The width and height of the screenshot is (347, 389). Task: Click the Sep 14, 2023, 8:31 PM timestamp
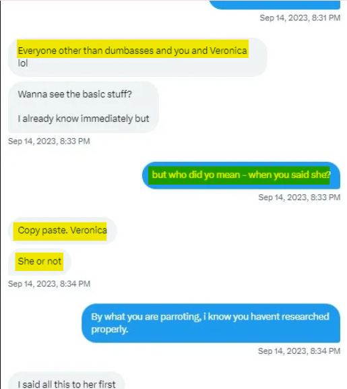[x=300, y=18]
